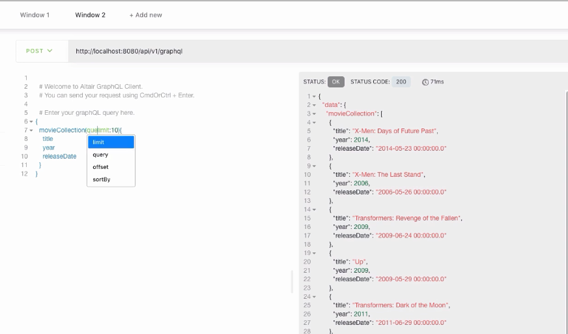Collapse movieCollection at editor line 7
Screen dimensions: 568x334
pyautogui.click(x=31, y=130)
